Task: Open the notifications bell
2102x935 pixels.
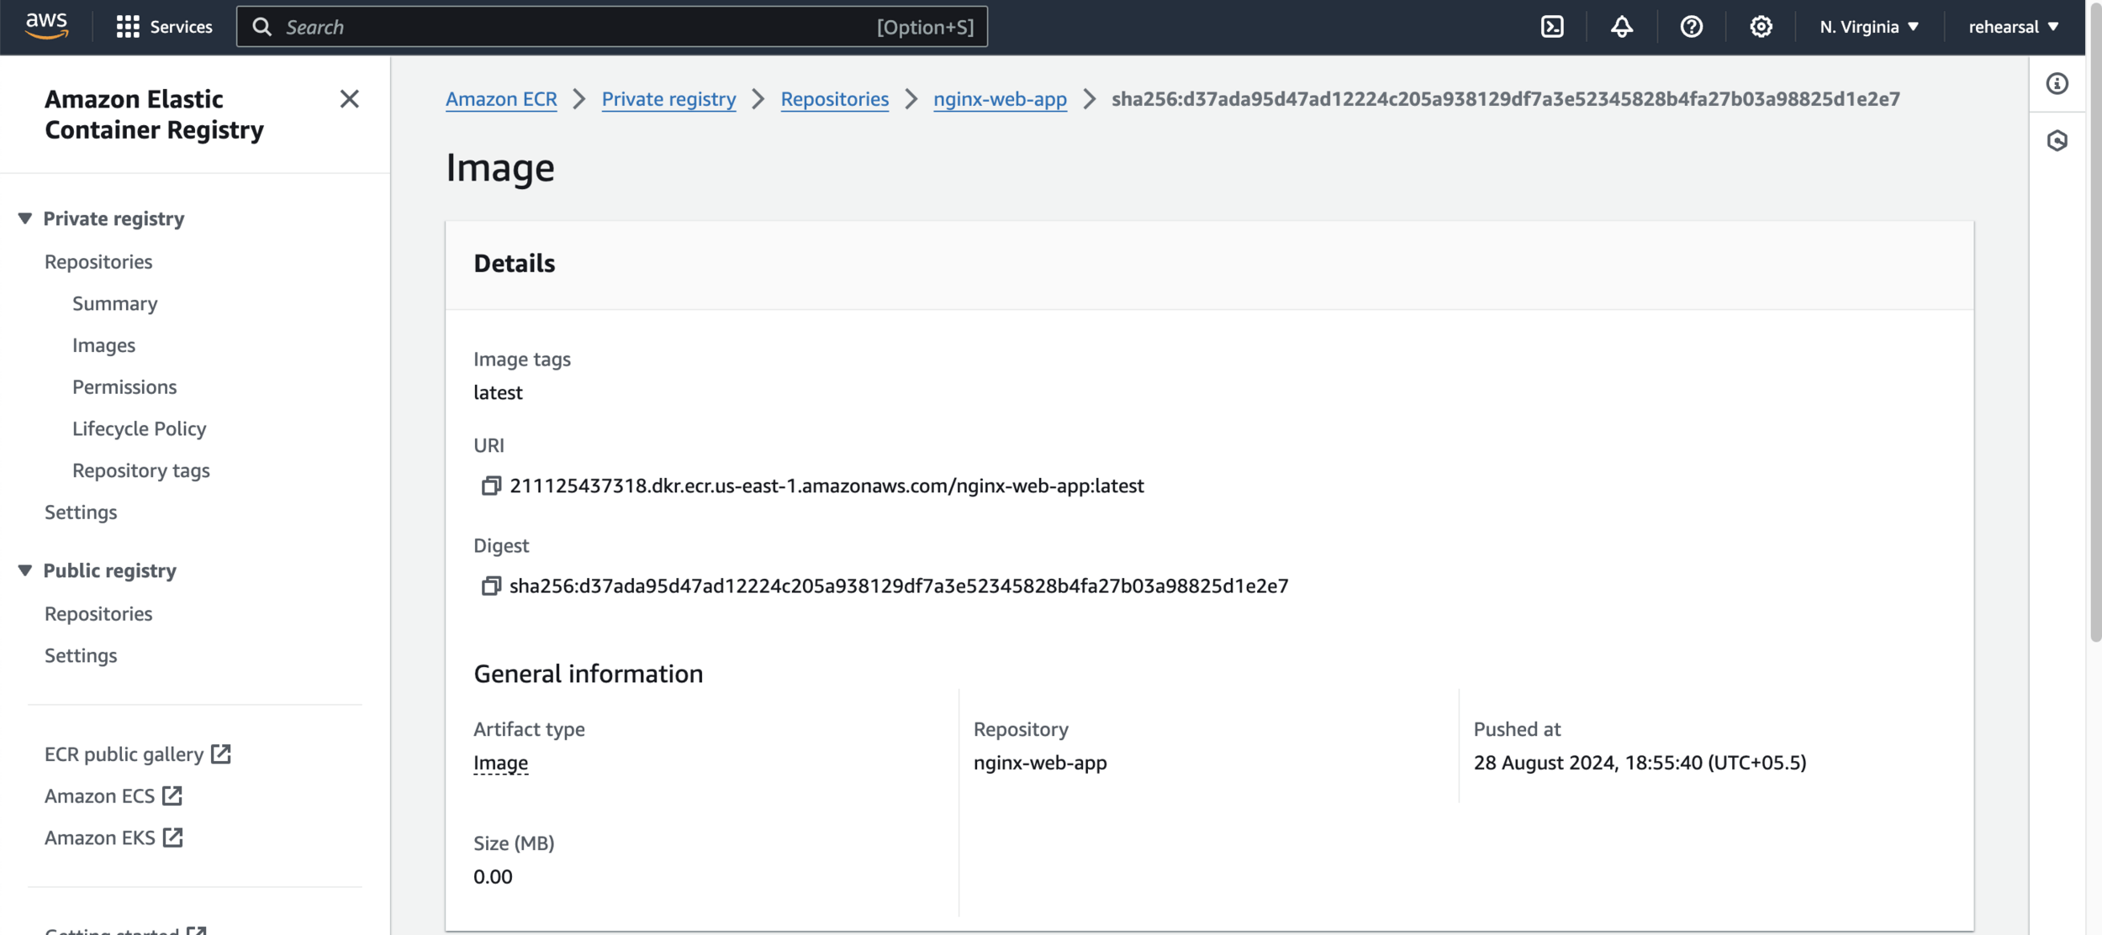Action: pos(1621,27)
